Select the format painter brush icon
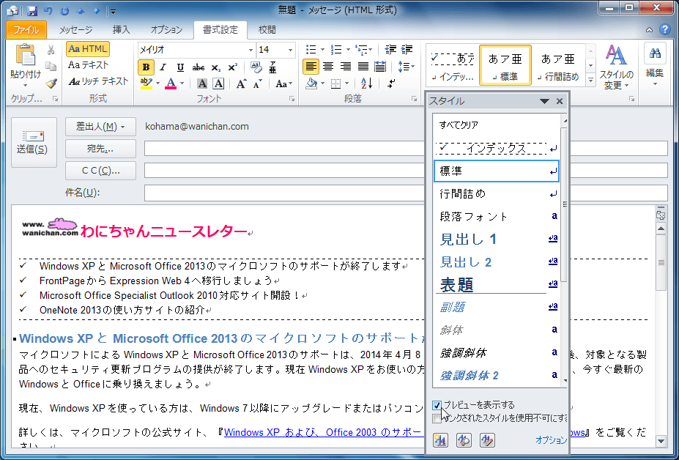The width and height of the screenshot is (679, 460). click(x=51, y=84)
